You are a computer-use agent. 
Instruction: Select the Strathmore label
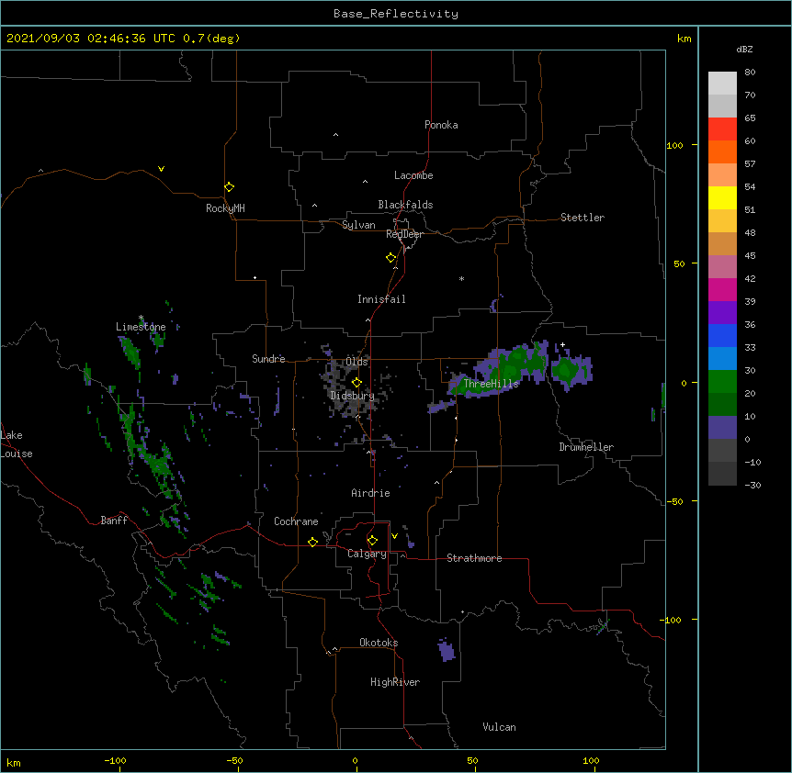[x=474, y=558]
